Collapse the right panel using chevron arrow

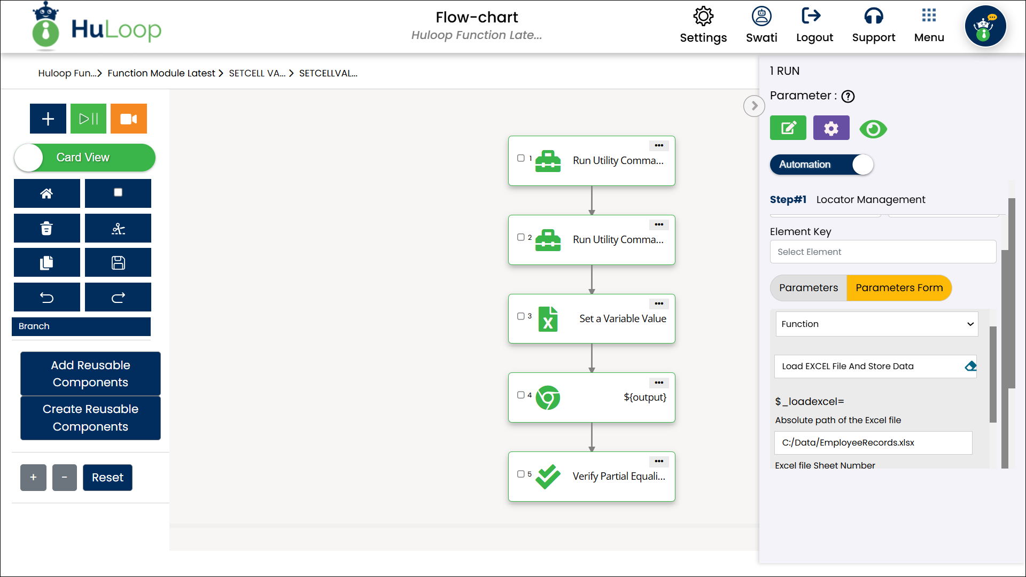click(754, 106)
